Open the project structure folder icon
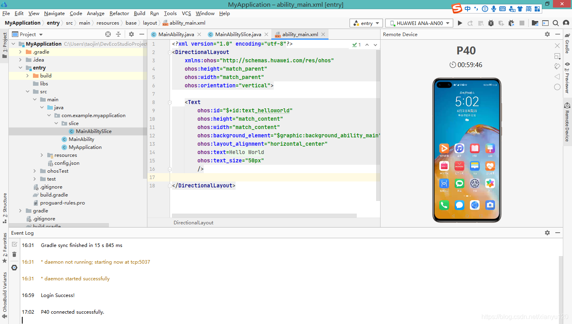The height and width of the screenshot is (324, 572). point(535,23)
